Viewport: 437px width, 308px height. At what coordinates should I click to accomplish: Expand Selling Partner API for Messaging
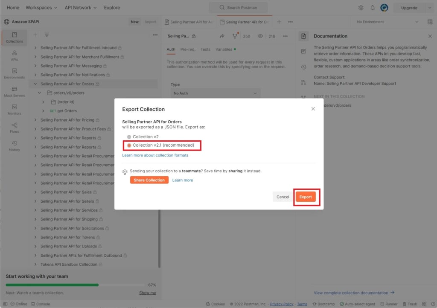(x=35, y=66)
